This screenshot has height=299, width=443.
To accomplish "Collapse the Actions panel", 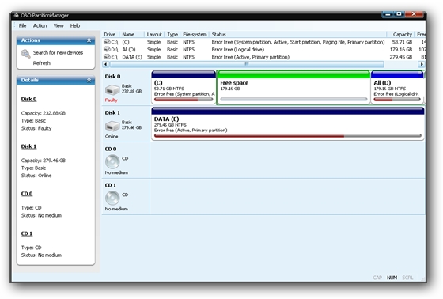I will click(x=89, y=40).
